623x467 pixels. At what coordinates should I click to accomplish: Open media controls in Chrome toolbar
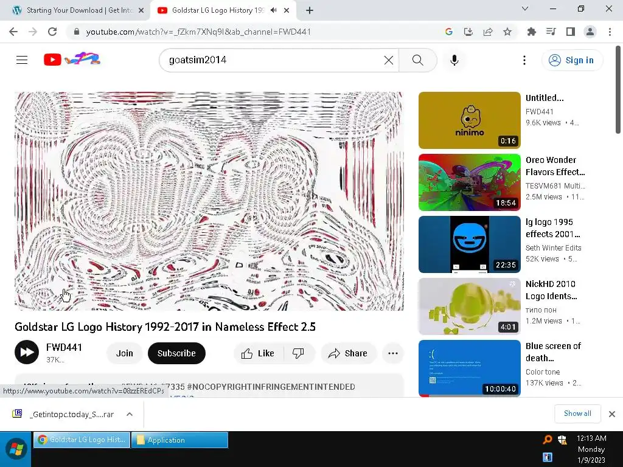point(551,32)
